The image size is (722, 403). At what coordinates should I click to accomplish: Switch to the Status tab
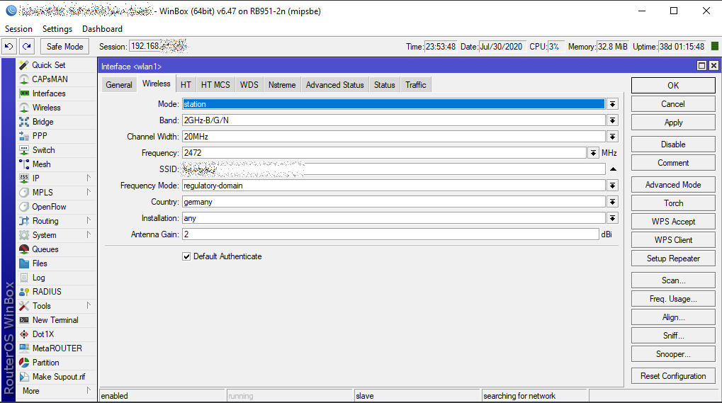coord(385,85)
